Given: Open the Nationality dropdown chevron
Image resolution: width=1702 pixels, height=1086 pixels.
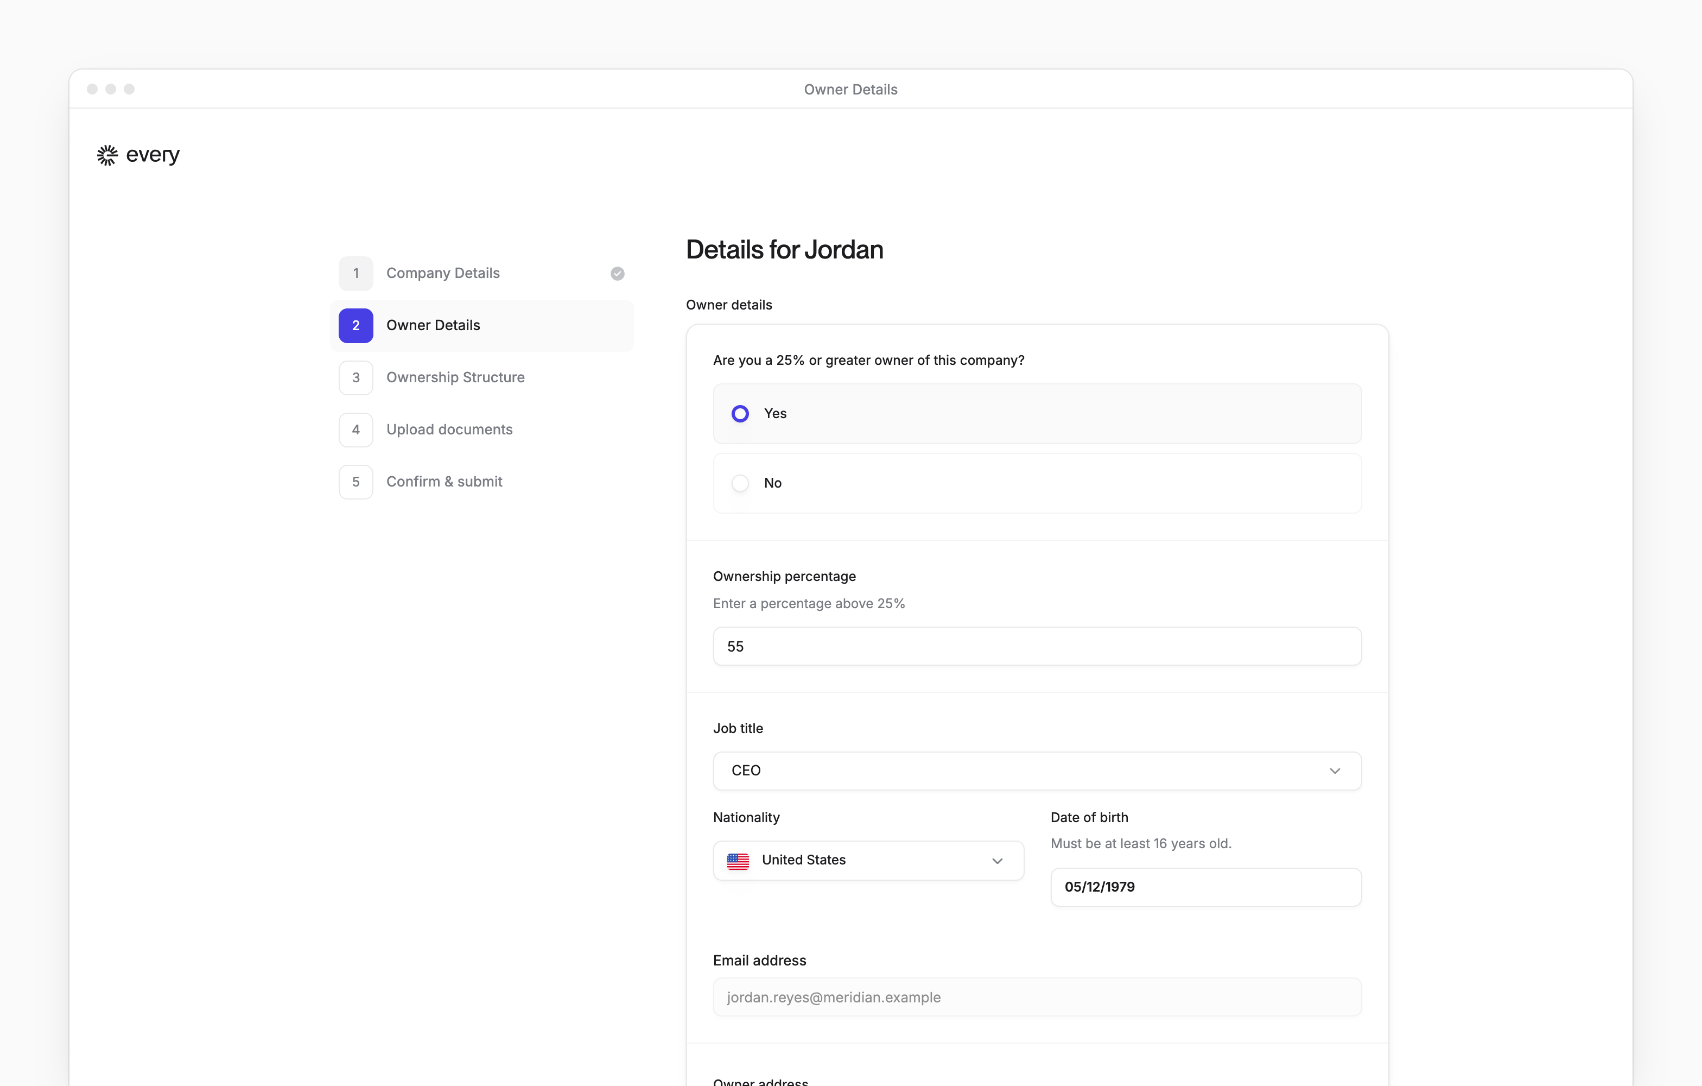Looking at the screenshot, I should coord(998,861).
